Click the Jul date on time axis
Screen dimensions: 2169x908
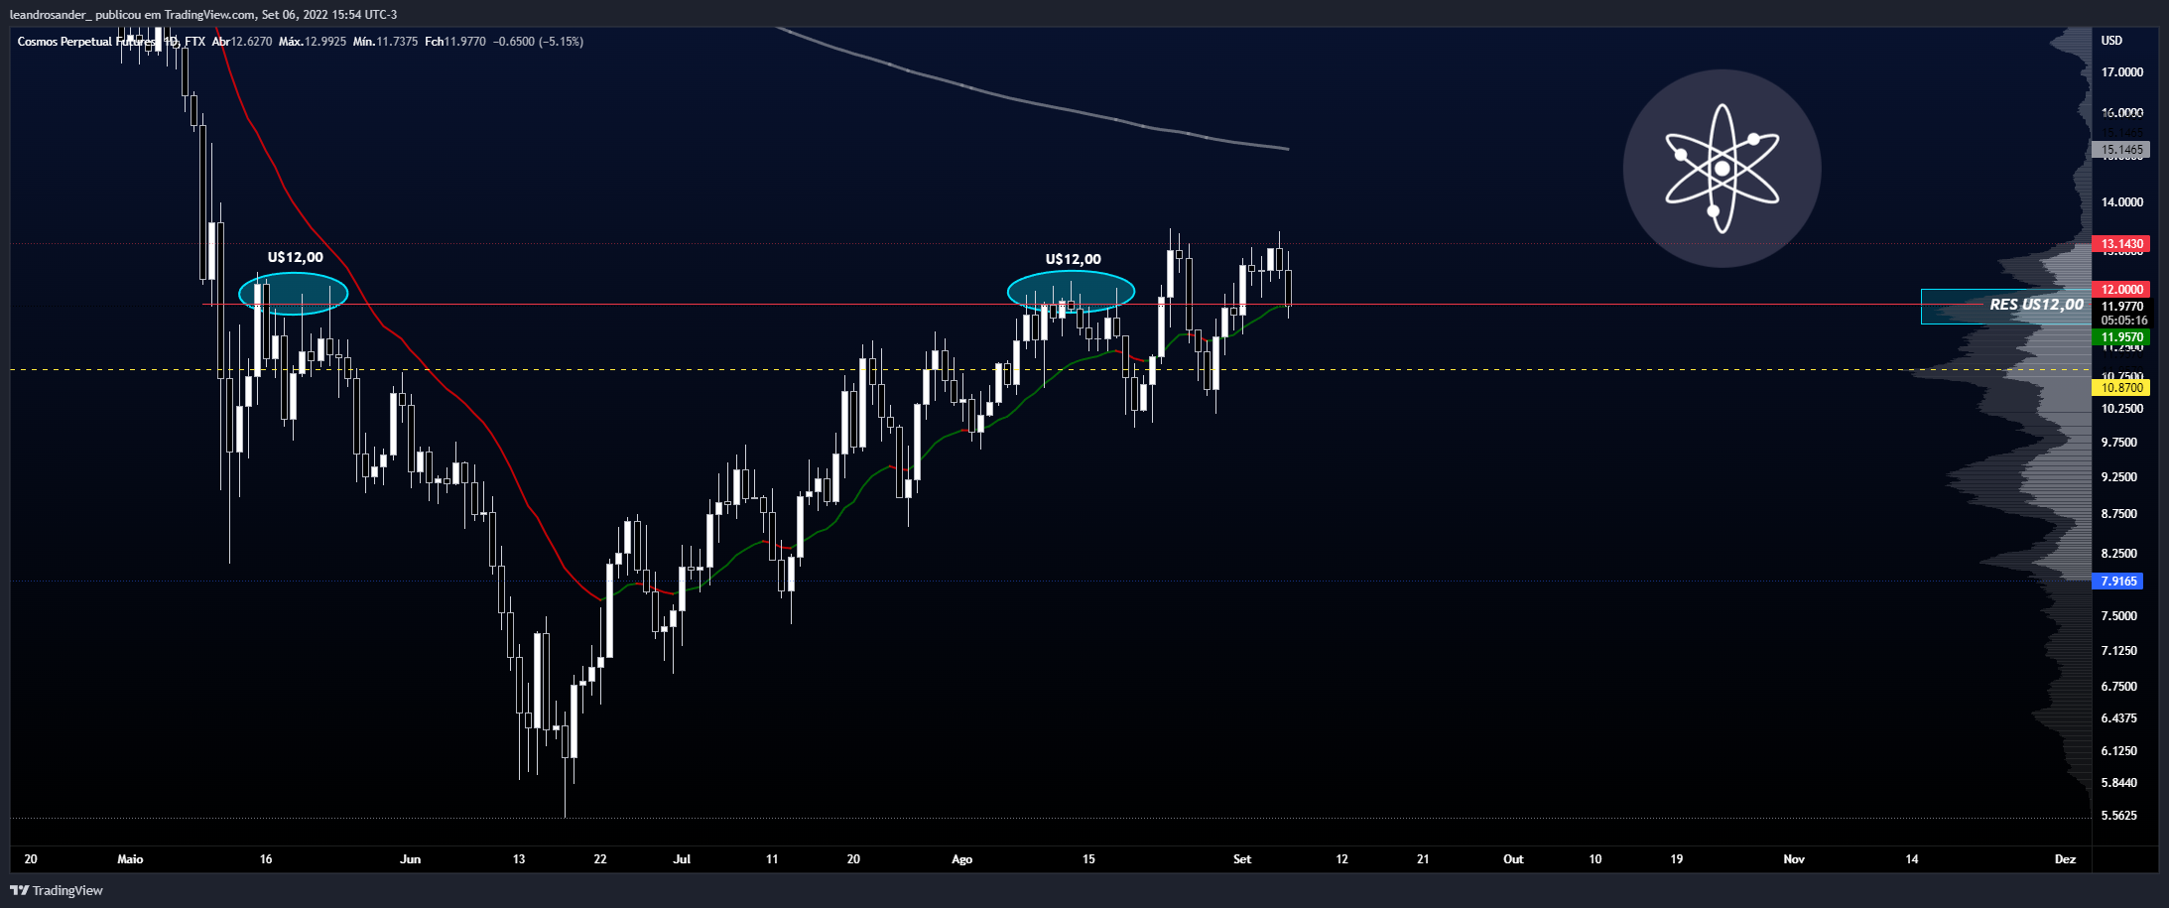pyautogui.click(x=682, y=859)
